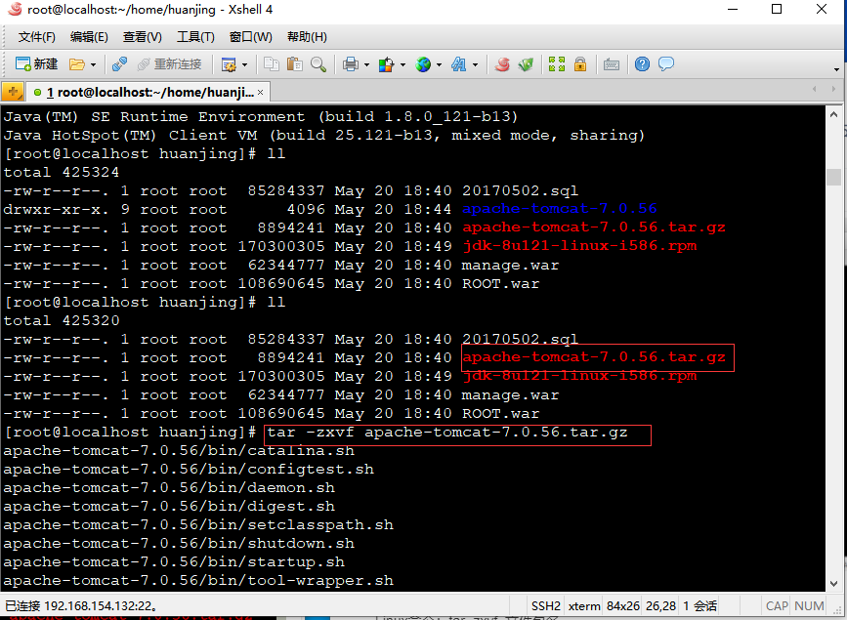Open the help question mark icon
847x620 pixels.
coord(642,64)
